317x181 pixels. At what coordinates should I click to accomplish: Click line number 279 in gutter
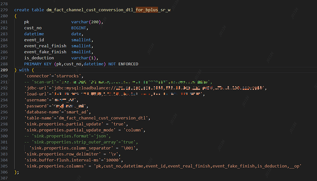4,10
